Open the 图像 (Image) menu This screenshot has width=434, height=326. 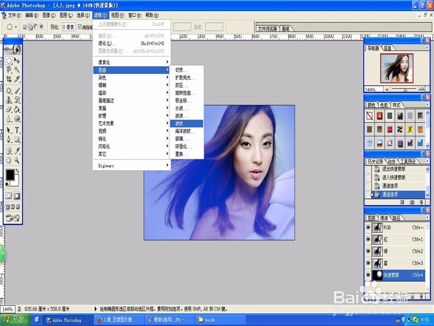49,15
